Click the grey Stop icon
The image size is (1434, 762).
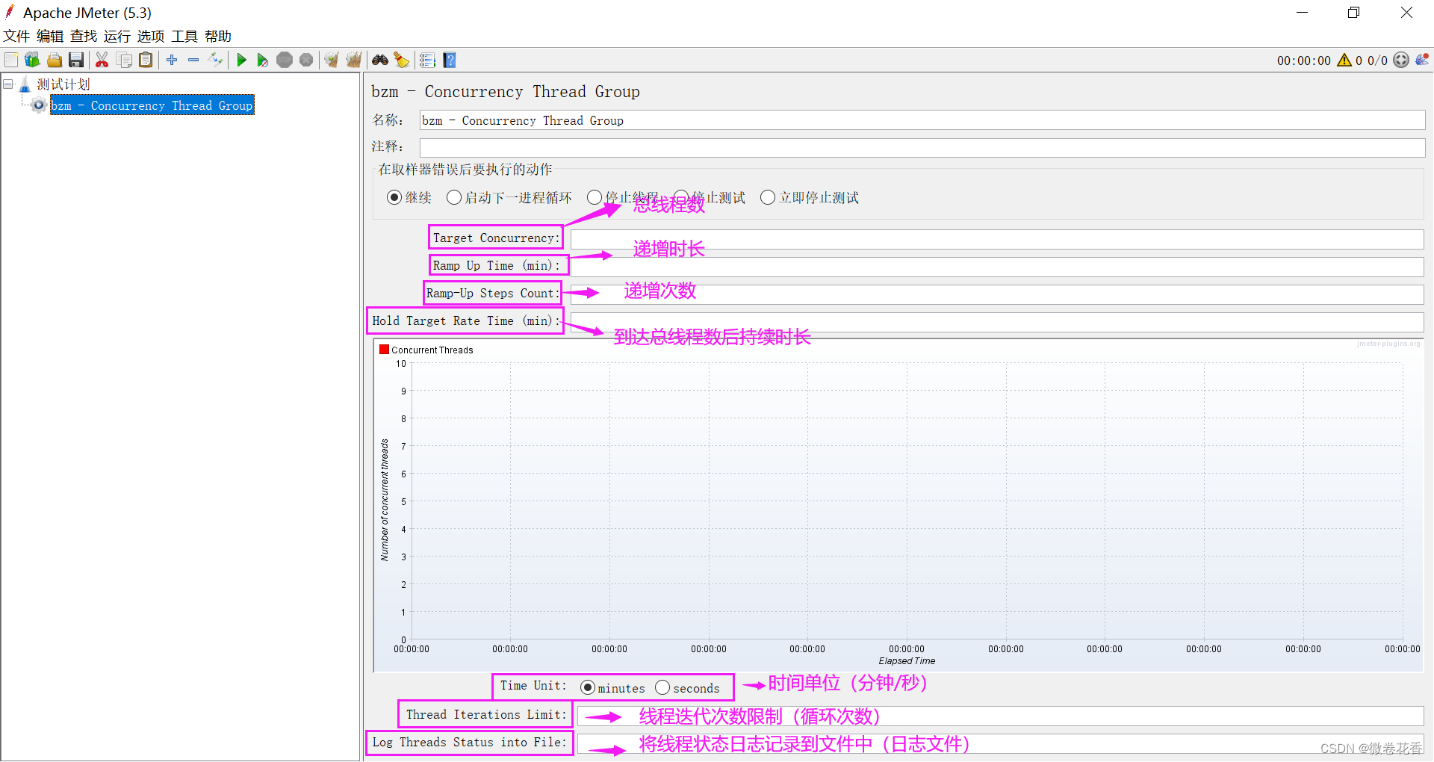(285, 60)
